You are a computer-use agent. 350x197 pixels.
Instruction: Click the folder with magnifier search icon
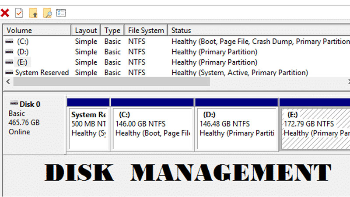pos(47,13)
